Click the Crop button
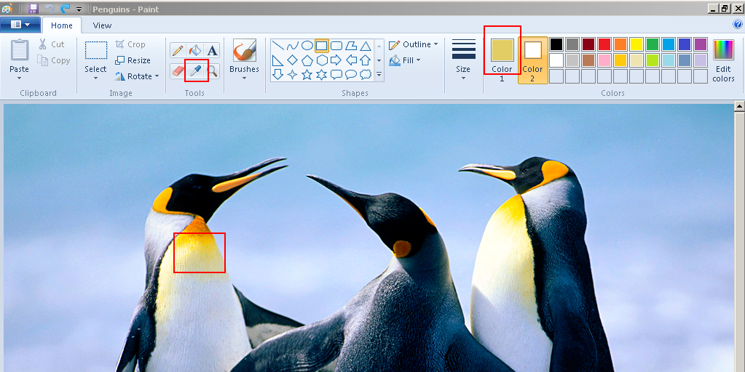This screenshot has width=745, height=372. point(130,44)
